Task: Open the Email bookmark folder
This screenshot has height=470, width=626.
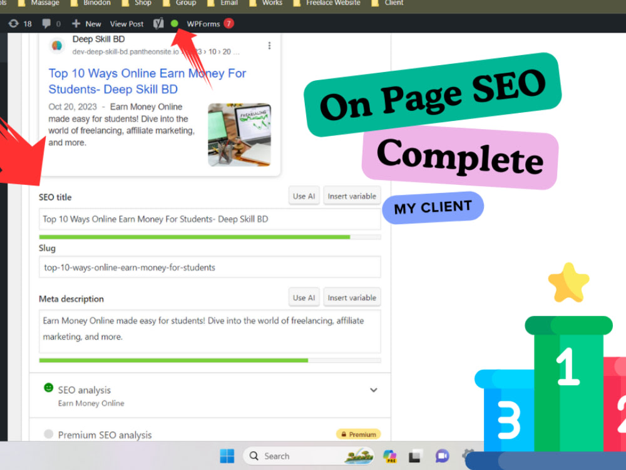Action: click(223, 3)
